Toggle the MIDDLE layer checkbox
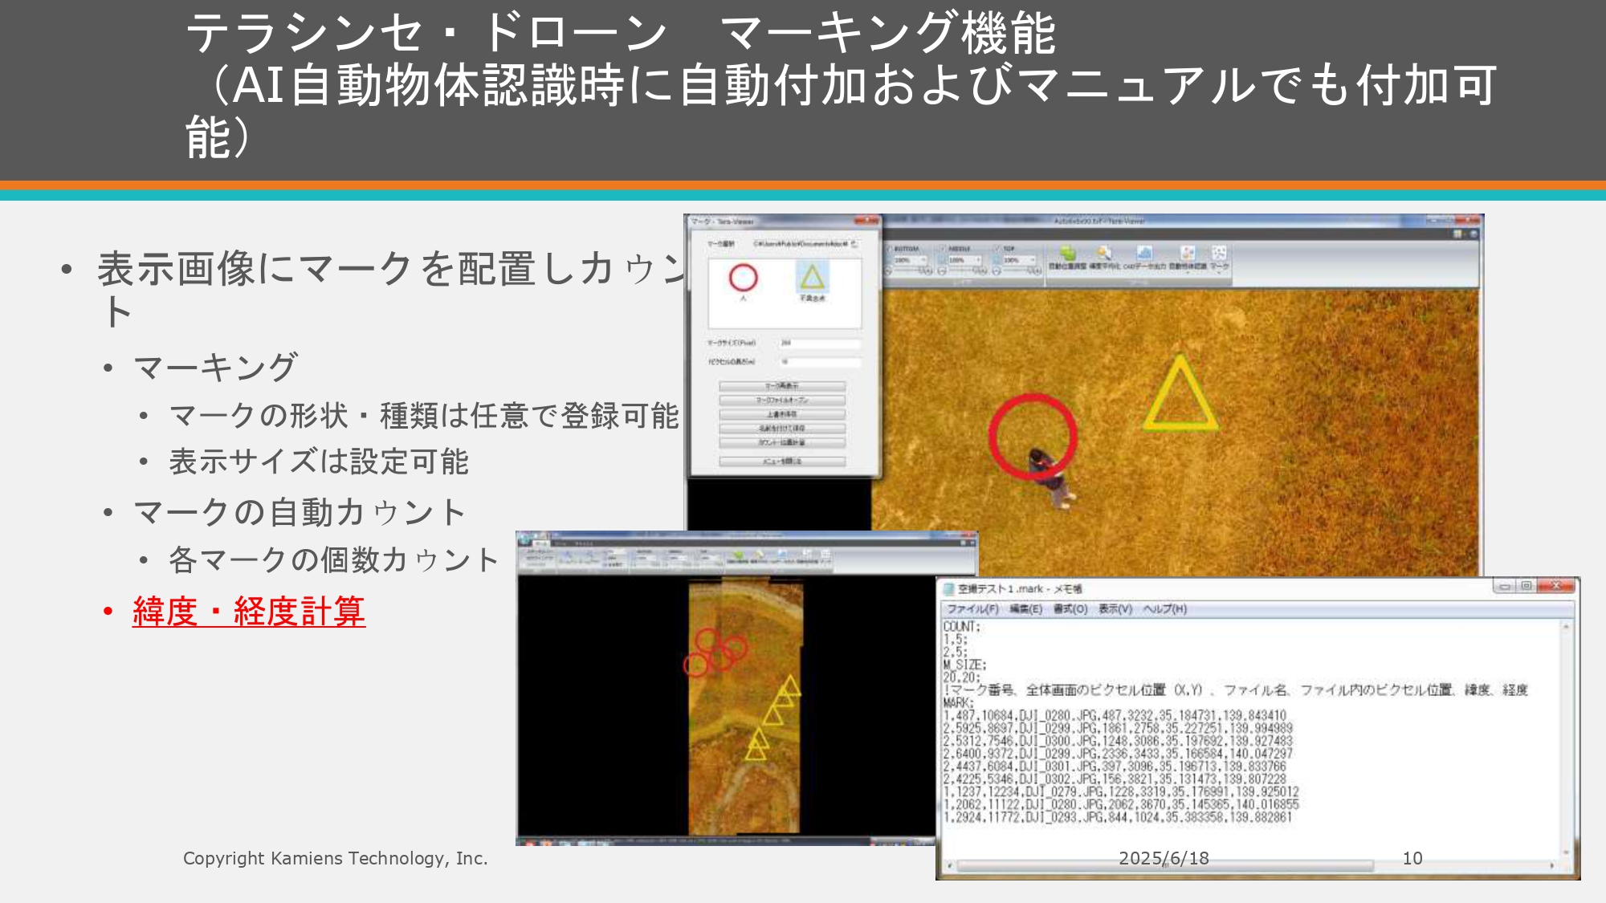This screenshot has width=1606, height=903. pyautogui.click(x=943, y=249)
